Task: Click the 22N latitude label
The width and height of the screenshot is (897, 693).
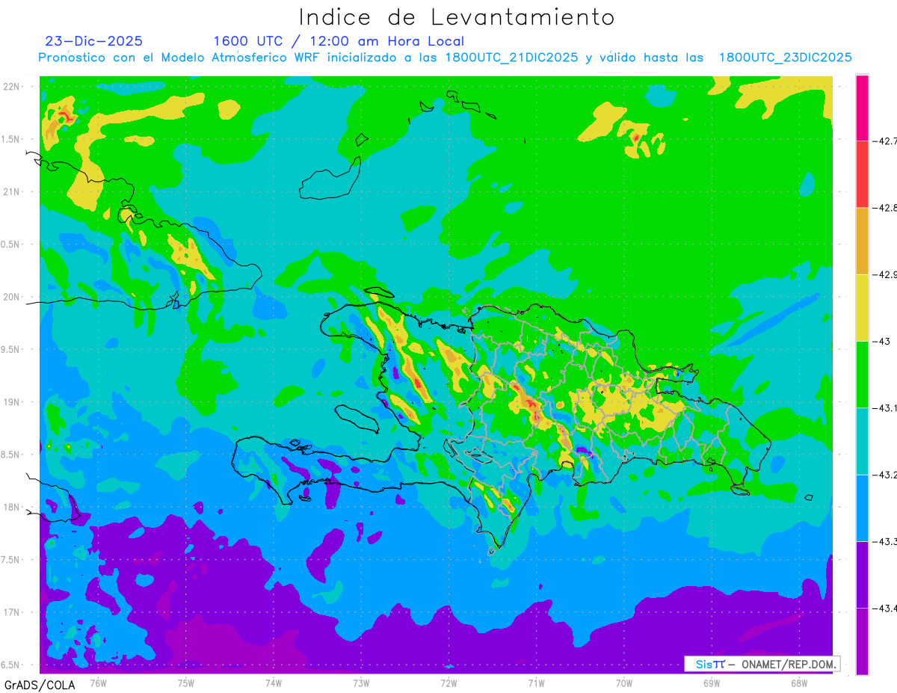Action: (13, 86)
